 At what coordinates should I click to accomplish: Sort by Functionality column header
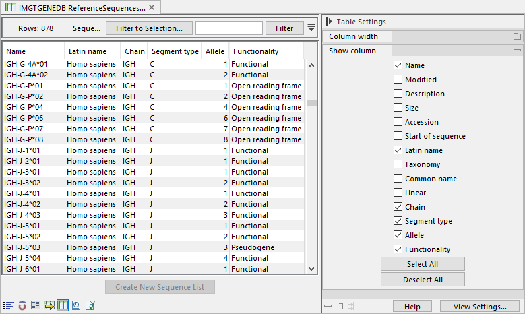click(266, 51)
